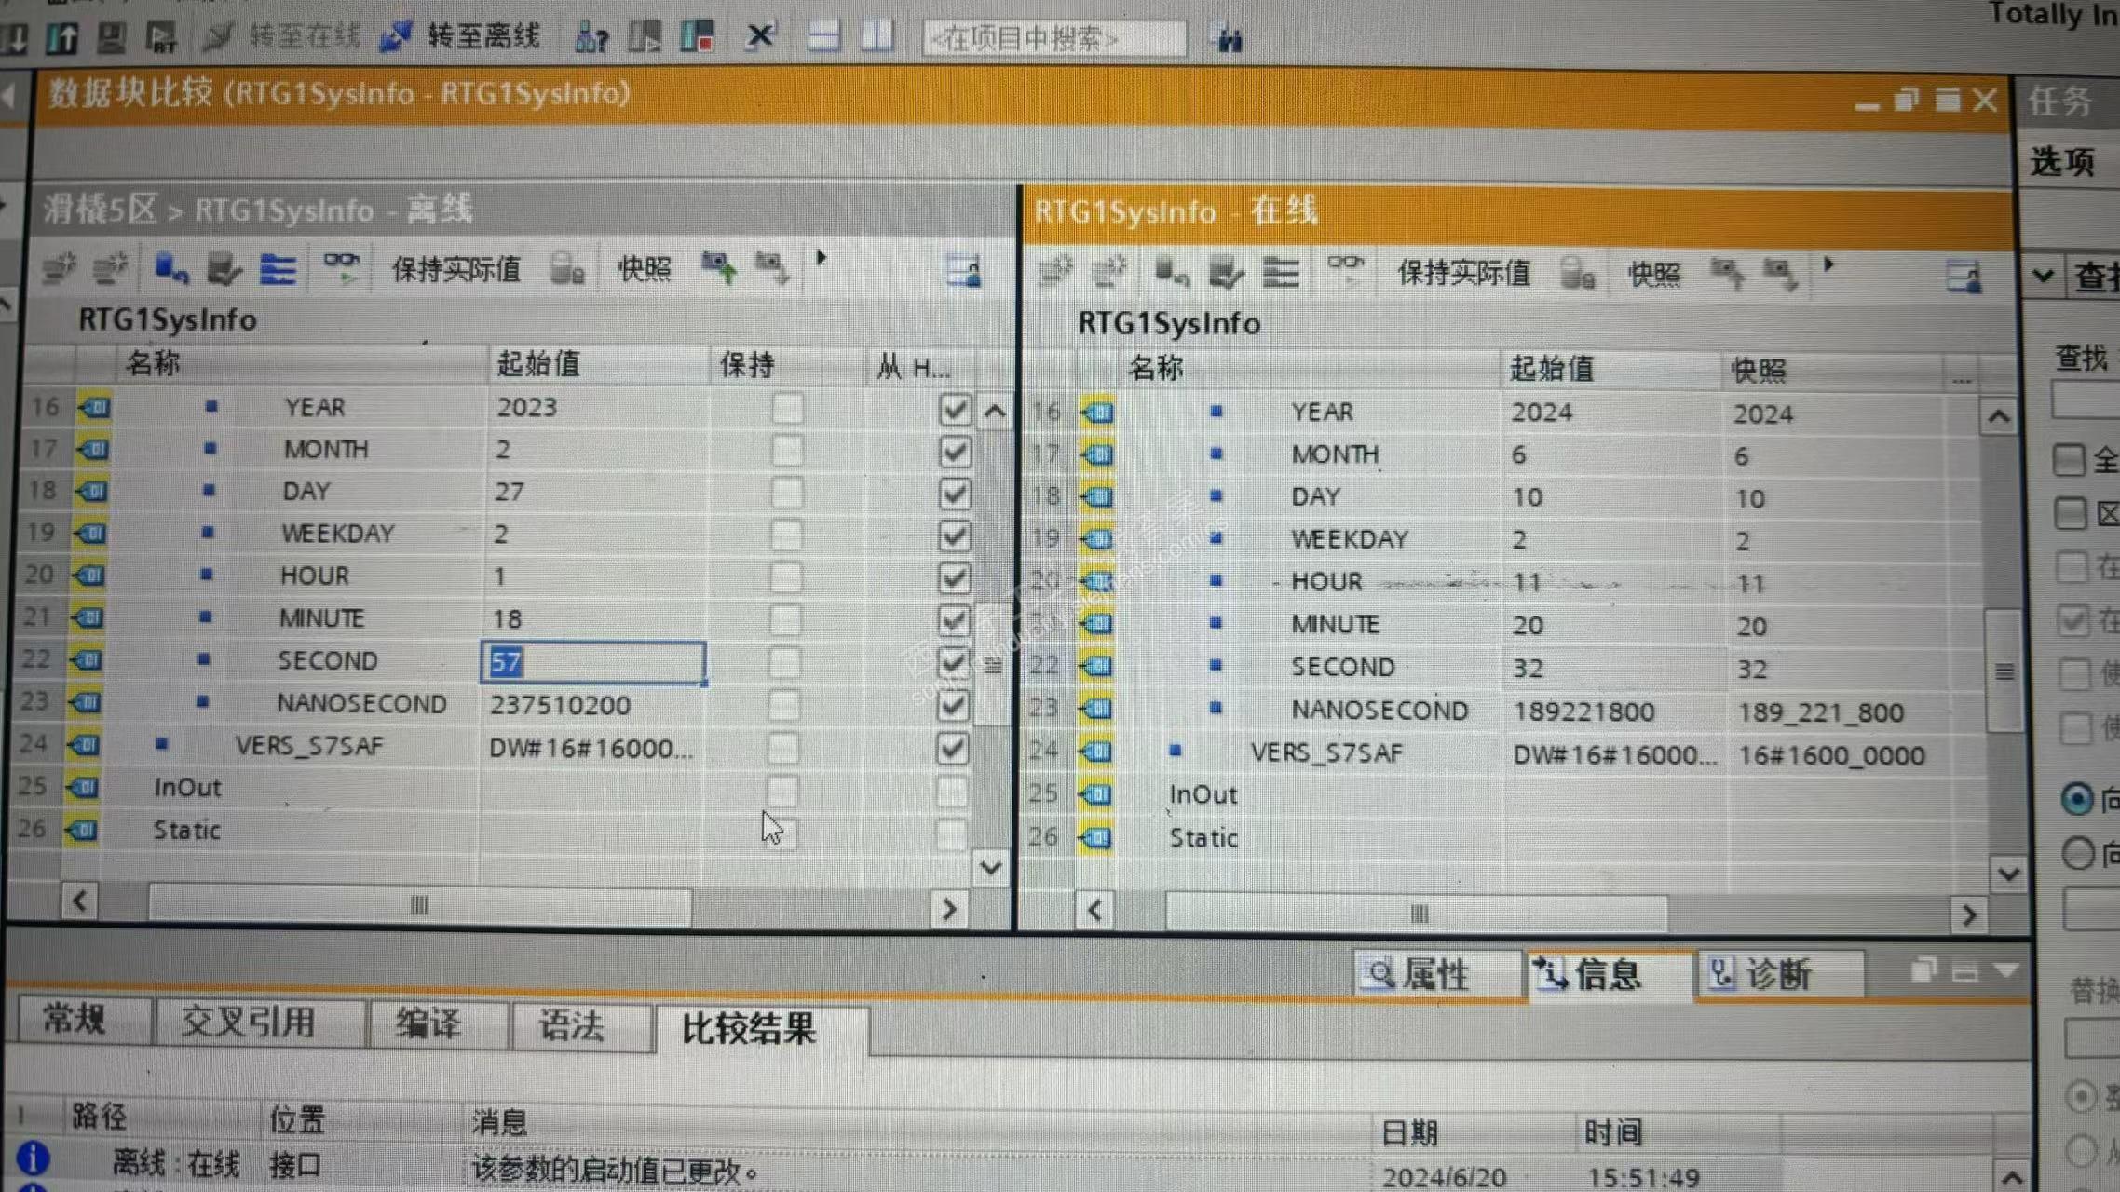Click the vertical split editor icon in top toolbar
This screenshot has height=1192, width=2120.
coord(877,37)
